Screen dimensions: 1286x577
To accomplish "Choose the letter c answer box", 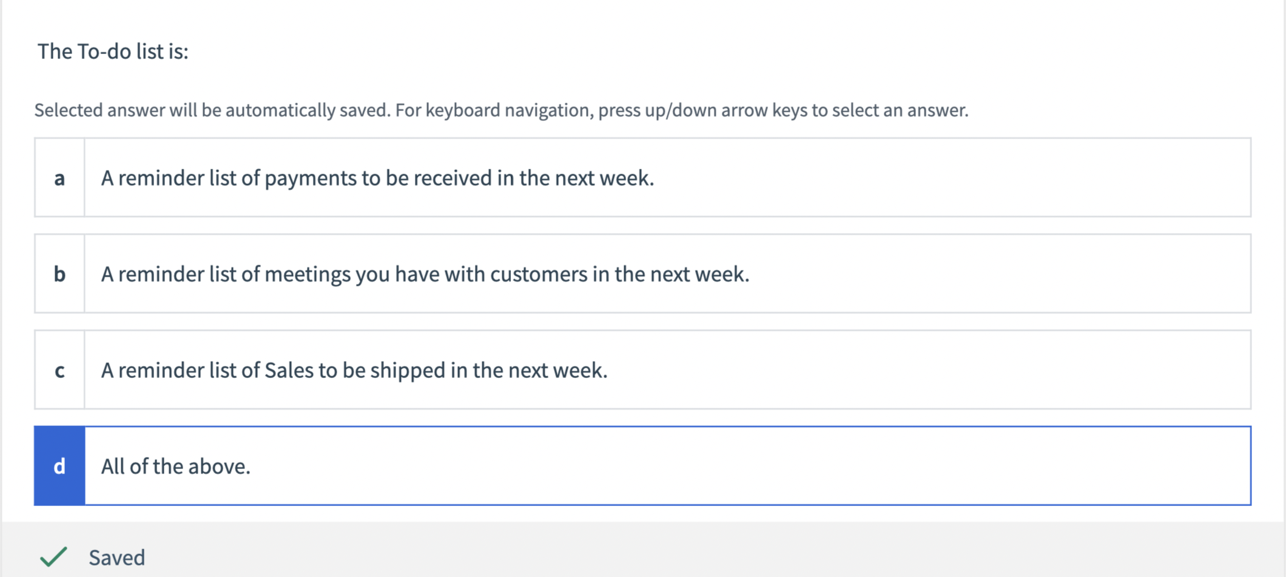I will click(x=59, y=370).
